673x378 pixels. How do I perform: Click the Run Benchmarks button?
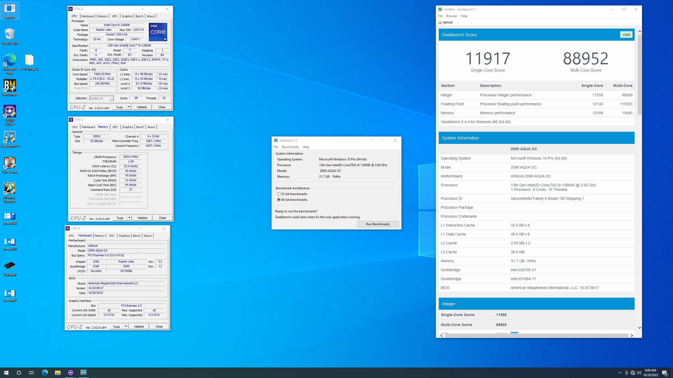[x=378, y=224]
